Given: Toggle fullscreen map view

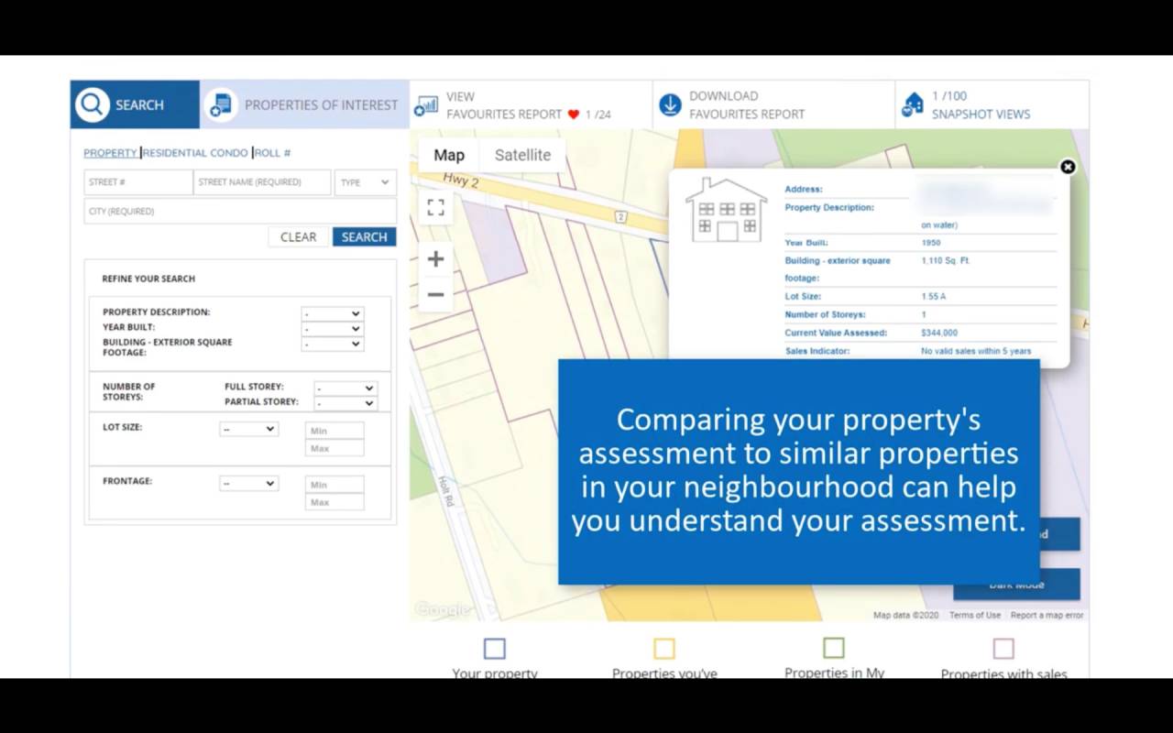Looking at the screenshot, I should click(x=436, y=207).
